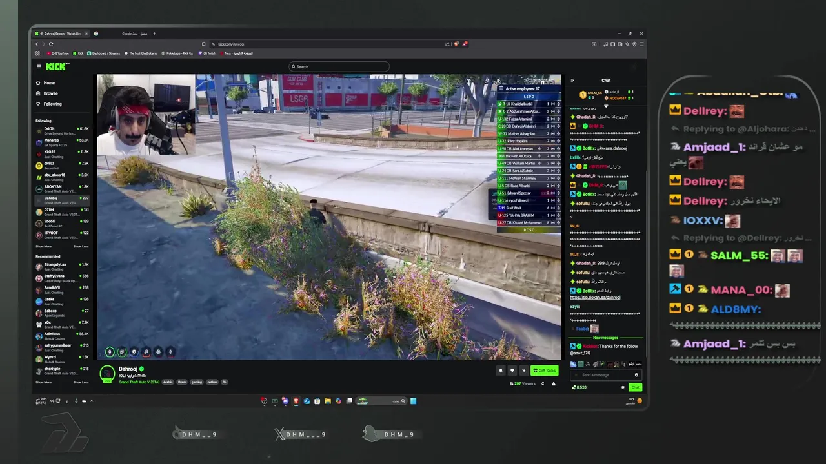
Task: Share the stream via share icon
Action: coord(542,383)
